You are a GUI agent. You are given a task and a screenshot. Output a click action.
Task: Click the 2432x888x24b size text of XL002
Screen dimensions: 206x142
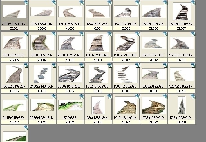(x=41, y=24)
